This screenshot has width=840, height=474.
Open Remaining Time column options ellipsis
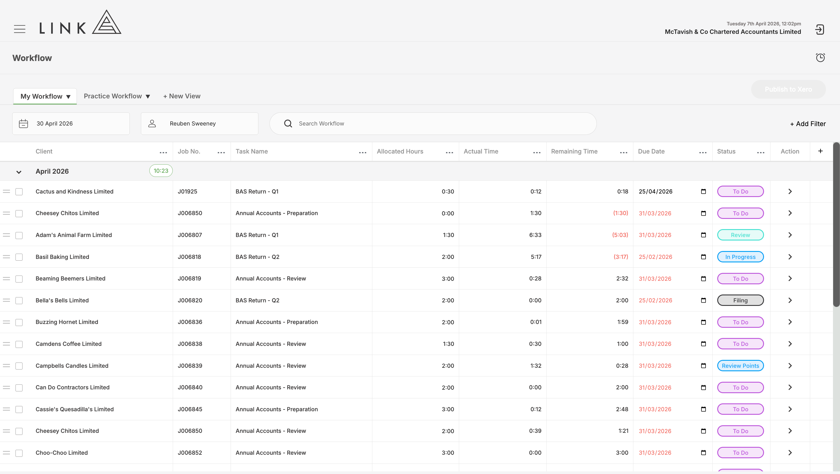point(623,152)
